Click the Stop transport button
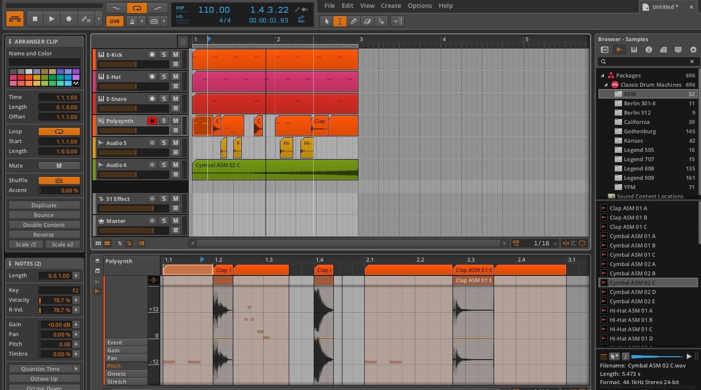 35,19
